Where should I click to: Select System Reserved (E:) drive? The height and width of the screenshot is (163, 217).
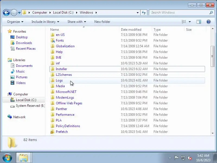pyautogui.click(x=30, y=106)
